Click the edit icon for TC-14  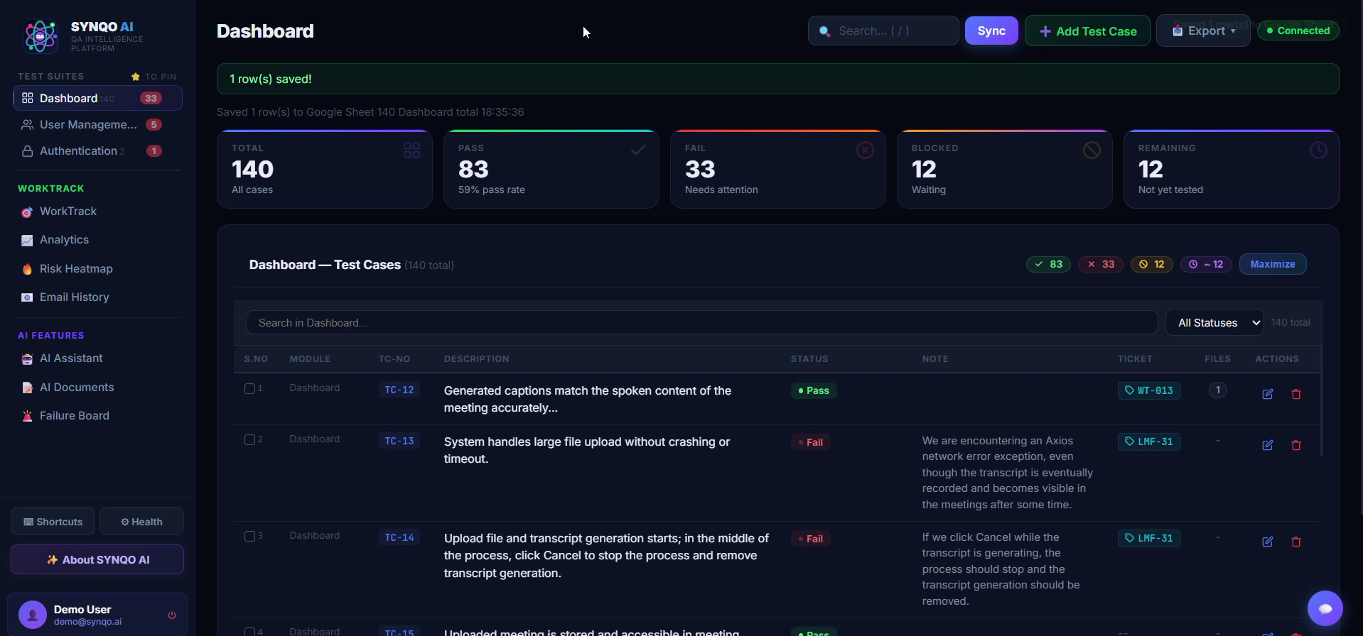tap(1267, 542)
